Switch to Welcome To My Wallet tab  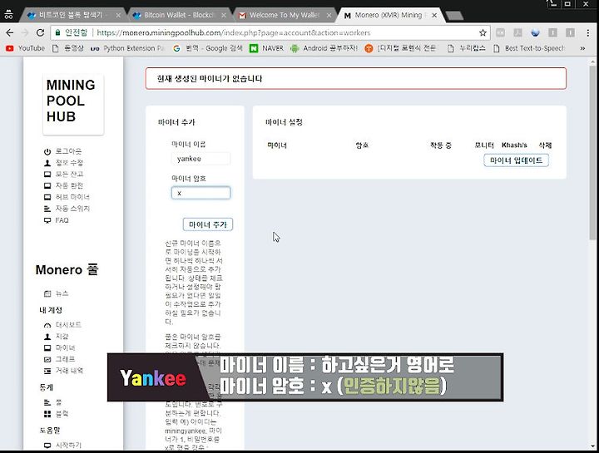pyautogui.click(x=285, y=15)
